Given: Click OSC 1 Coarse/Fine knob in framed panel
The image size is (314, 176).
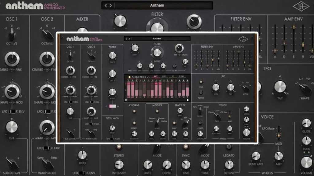Looking at the screenshot, I should (70, 71).
